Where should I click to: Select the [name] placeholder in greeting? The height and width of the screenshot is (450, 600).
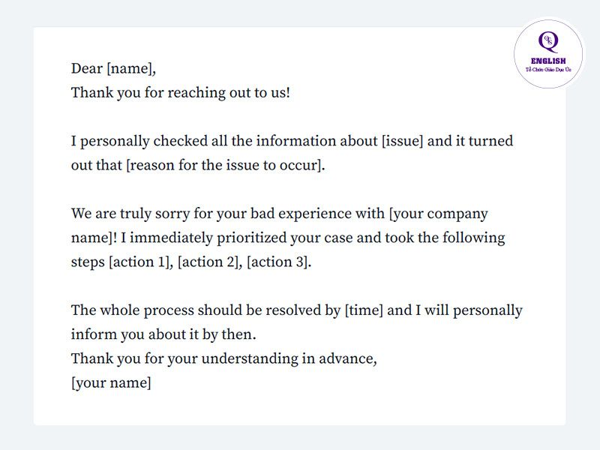click(x=130, y=69)
